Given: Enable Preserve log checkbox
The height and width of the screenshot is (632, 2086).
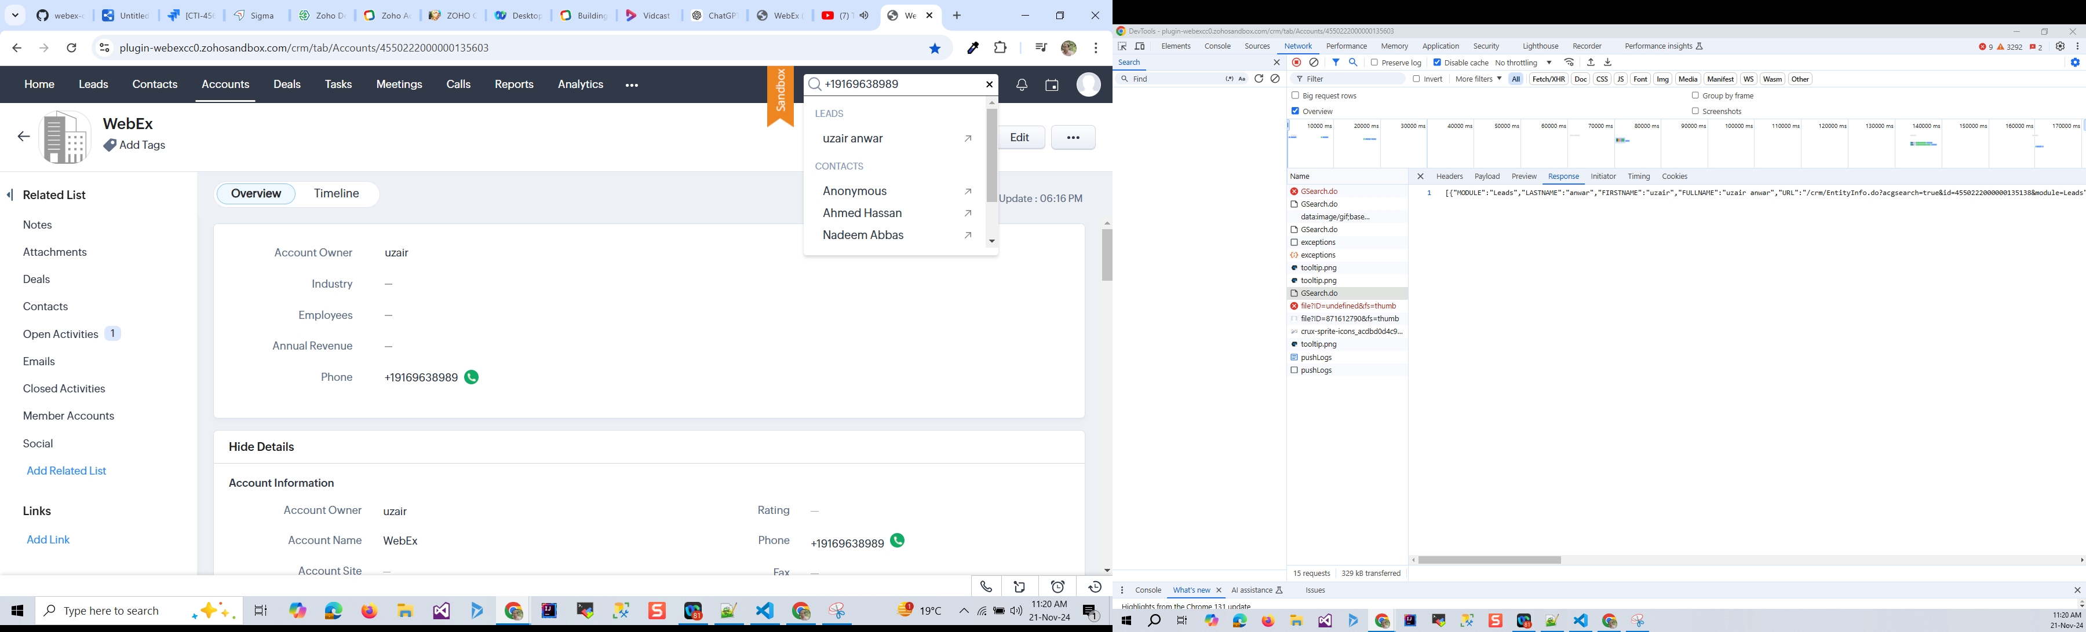Looking at the screenshot, I should pos(1374,63).
